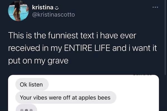Select the "Your vibes were off" message bubble

click(x=66, y=97)
